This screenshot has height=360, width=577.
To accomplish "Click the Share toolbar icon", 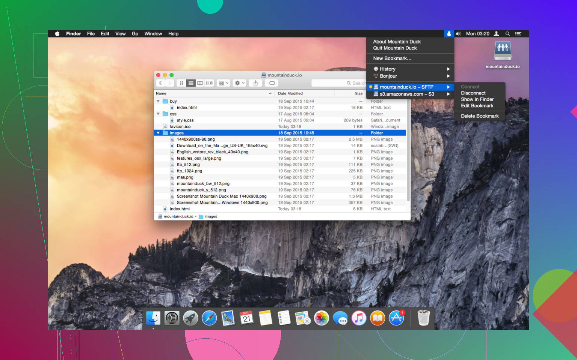I will point(255,83).
